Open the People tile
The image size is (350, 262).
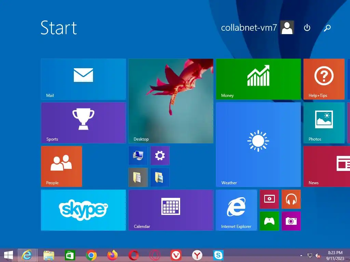[x=62, y=166]
